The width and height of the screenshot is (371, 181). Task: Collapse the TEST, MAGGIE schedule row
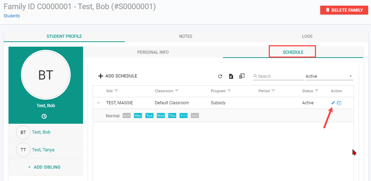tap(99, 103)
